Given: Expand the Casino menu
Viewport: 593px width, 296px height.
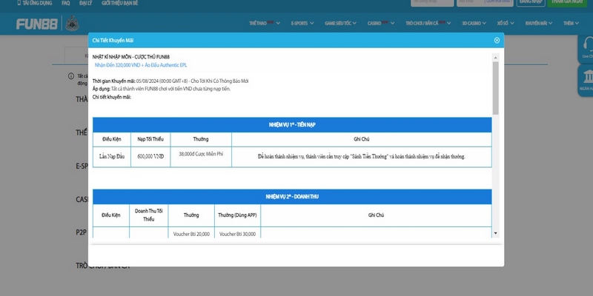Looking at the screenshot, I should [x=381, y=24].
